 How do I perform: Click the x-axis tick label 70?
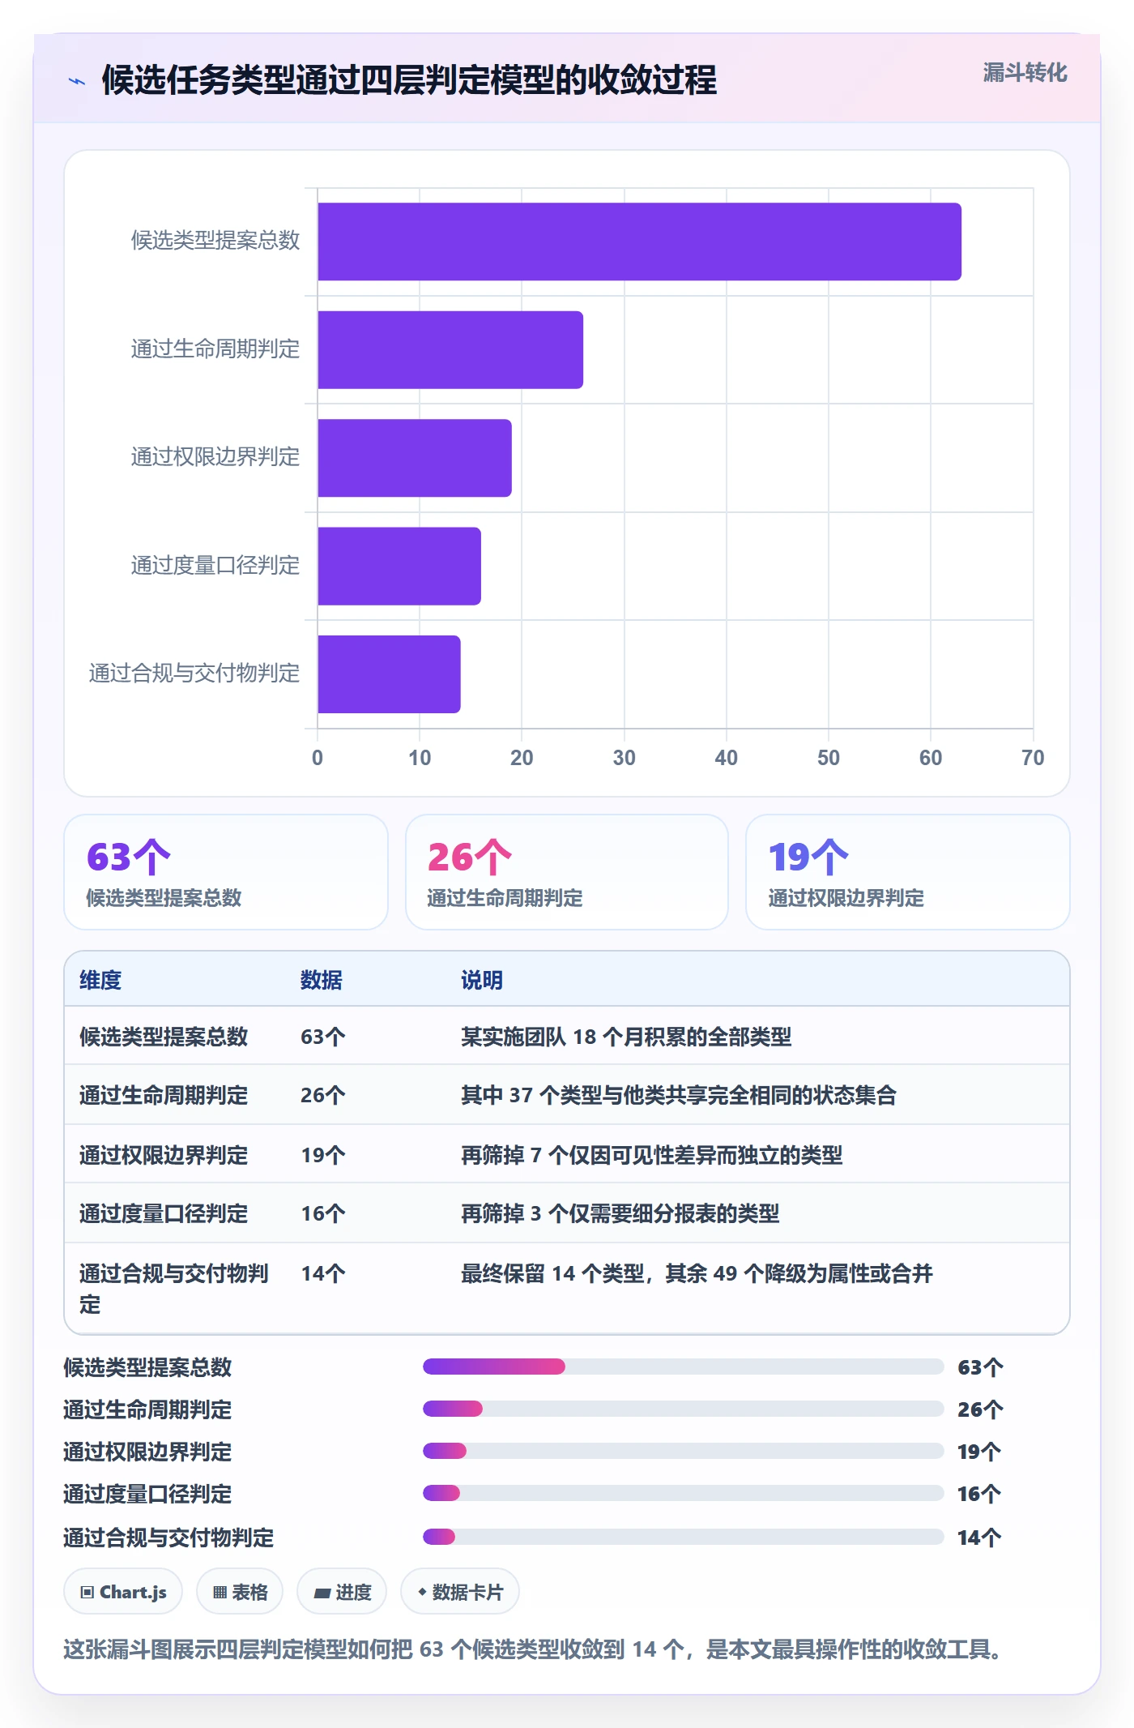1033,758
